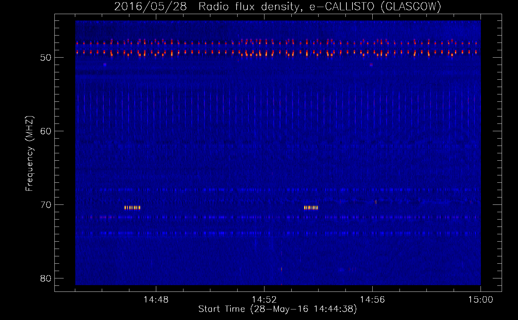
Task: Click the 50 frequency tick label
Action: pyautogui.click(x=46, y=58)
